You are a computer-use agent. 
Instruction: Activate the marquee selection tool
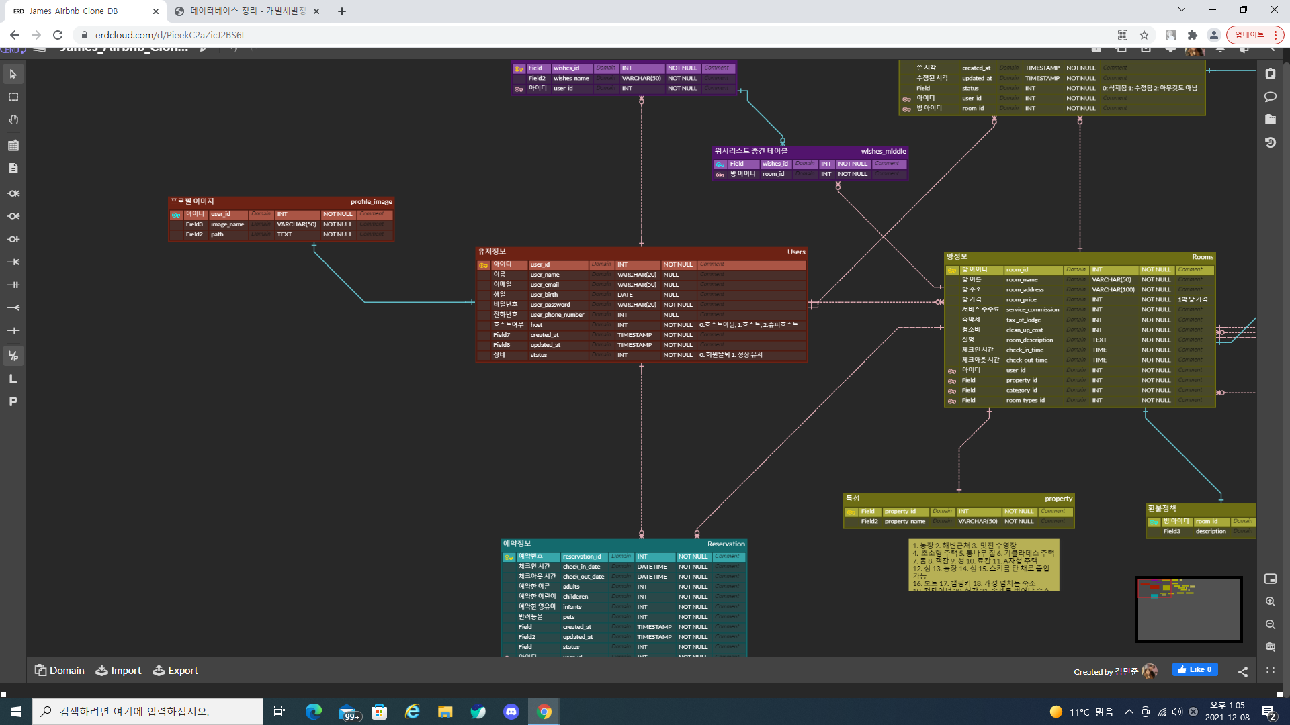click(13, 97)
